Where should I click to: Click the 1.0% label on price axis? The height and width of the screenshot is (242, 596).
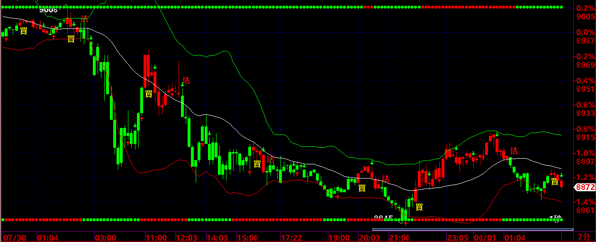click(x=586, y=153)
